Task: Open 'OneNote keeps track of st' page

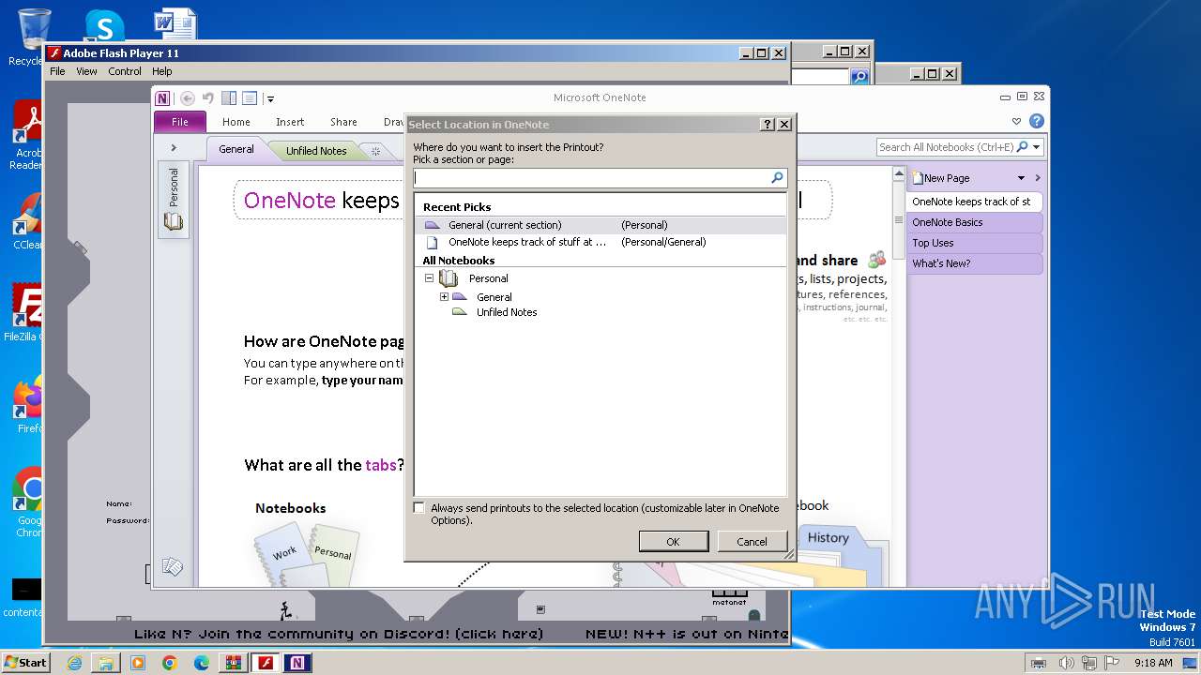Action: tap(974, 202)
